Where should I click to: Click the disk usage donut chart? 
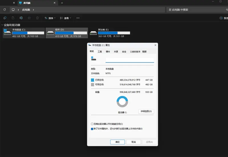[x=122, y=102]
